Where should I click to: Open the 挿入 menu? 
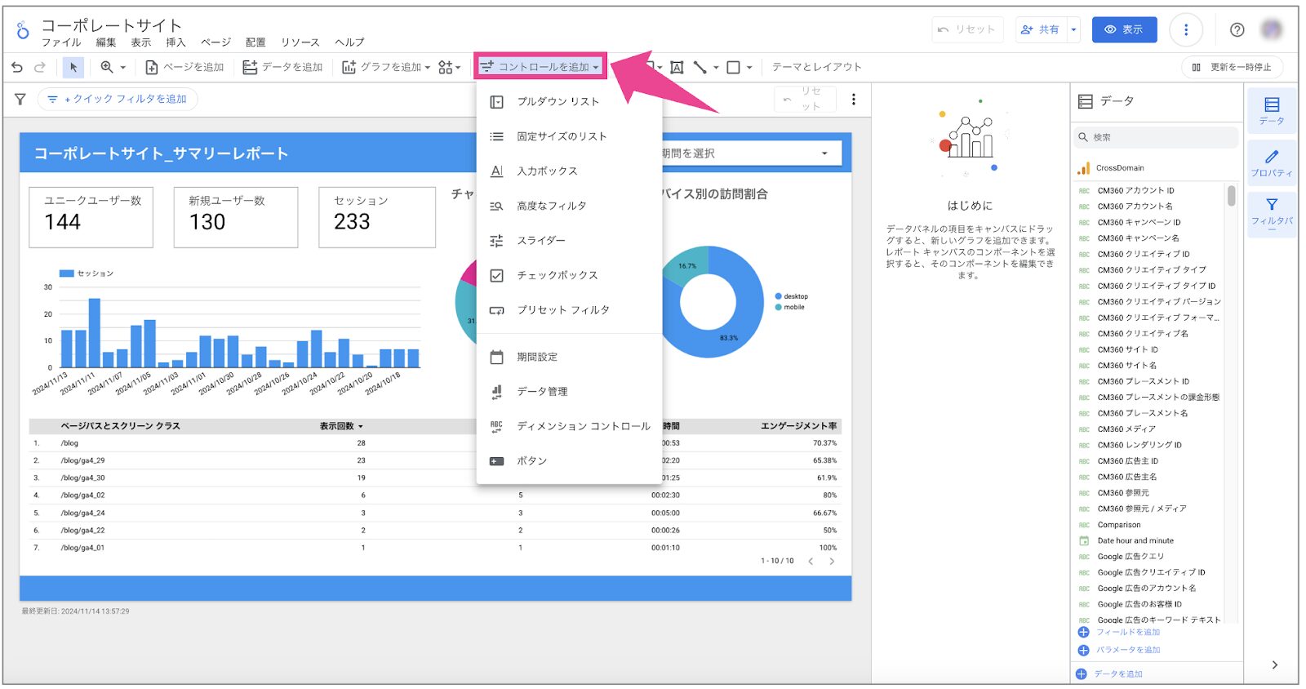[175, 42]
